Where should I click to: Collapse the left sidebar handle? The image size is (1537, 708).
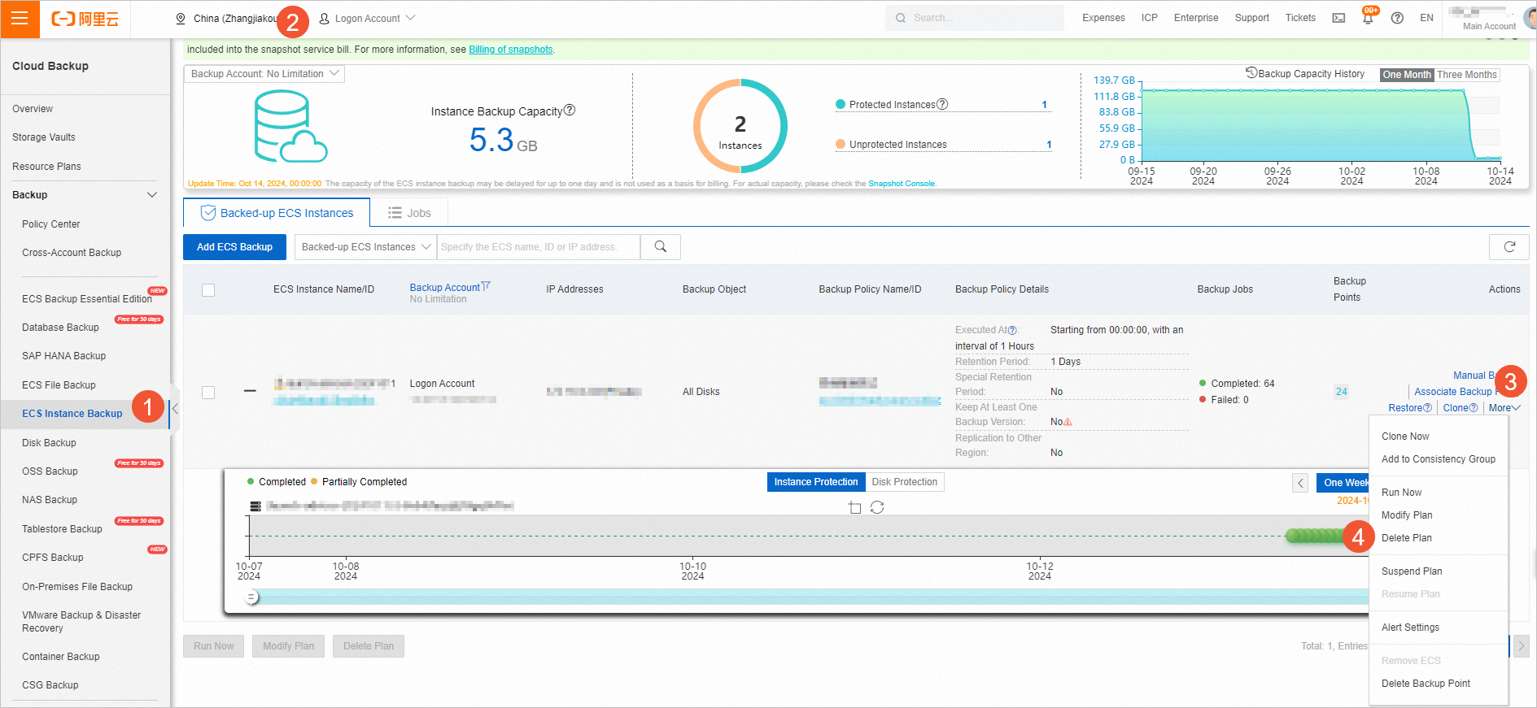click(175, 409)
